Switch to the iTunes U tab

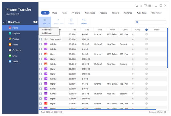click(115, 13)
